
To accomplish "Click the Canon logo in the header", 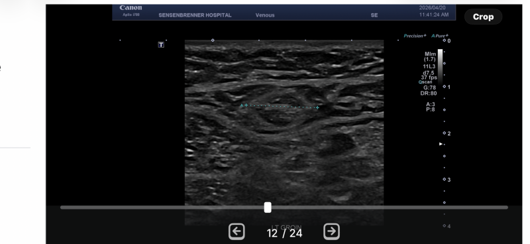I will [131, 8].
